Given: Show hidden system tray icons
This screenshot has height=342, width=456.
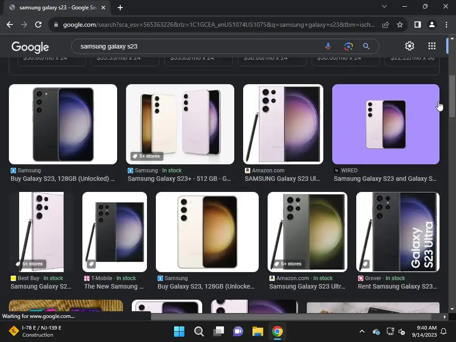Looking at the screenshot, I should [362, 331].
